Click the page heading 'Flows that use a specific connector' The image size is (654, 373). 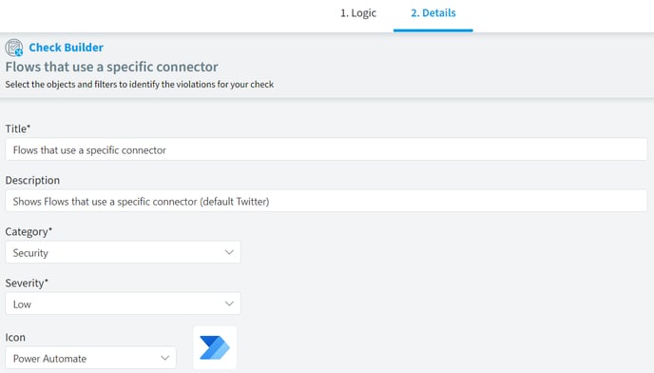(x=111, y=67)
